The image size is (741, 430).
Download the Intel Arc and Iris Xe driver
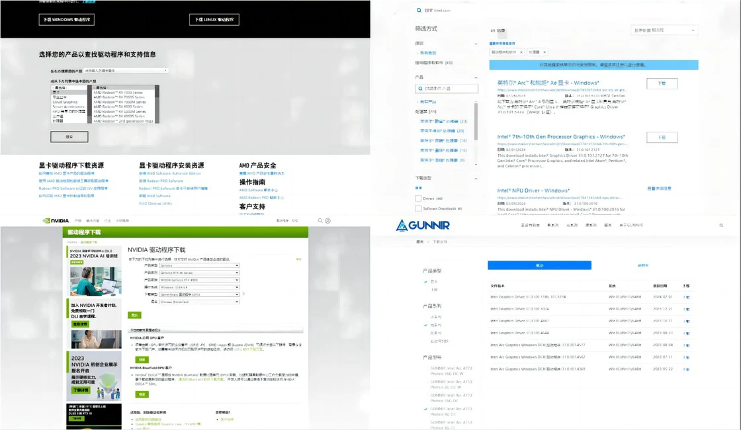(662, 83)
